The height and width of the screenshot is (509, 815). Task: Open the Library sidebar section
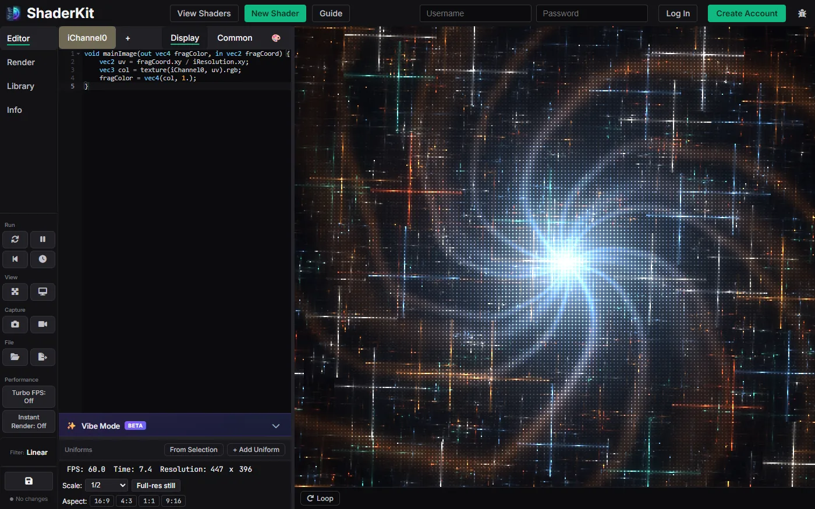click(20, 86)
